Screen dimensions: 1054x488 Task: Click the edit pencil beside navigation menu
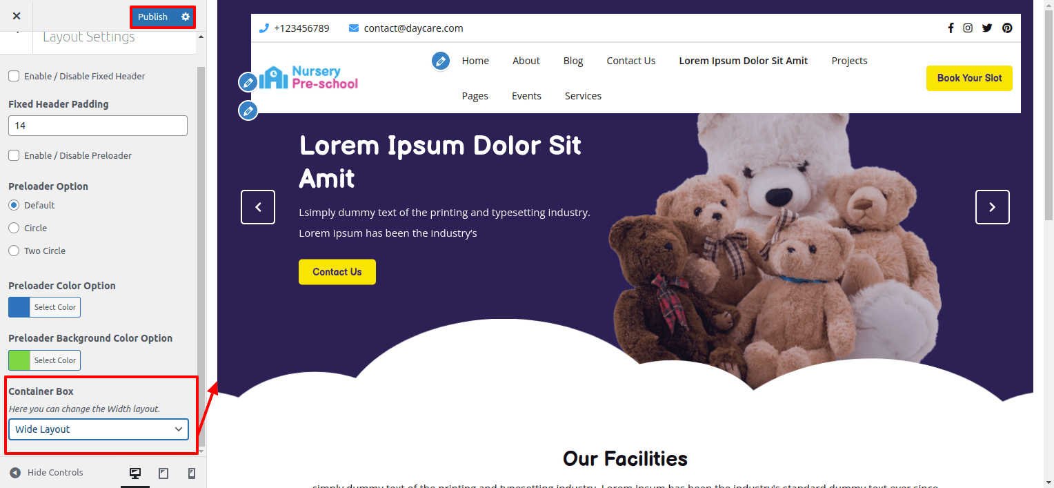click(441, 61)
